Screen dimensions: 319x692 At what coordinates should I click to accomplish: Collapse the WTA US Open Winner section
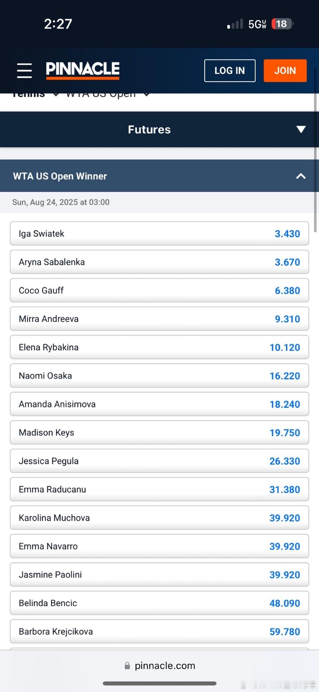point(301,176)
